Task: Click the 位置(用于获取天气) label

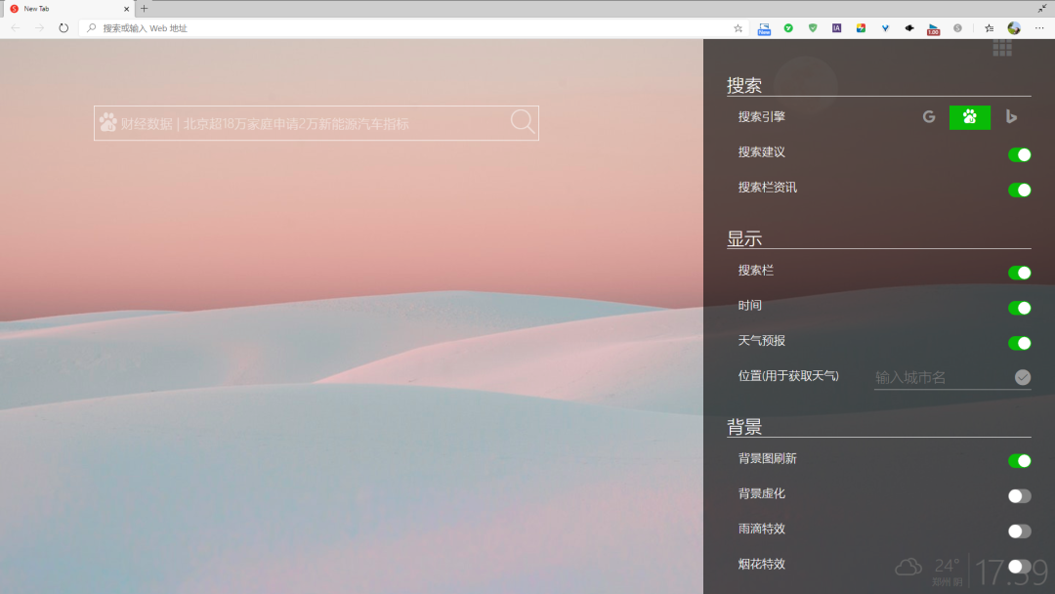Action: (788, 376)
